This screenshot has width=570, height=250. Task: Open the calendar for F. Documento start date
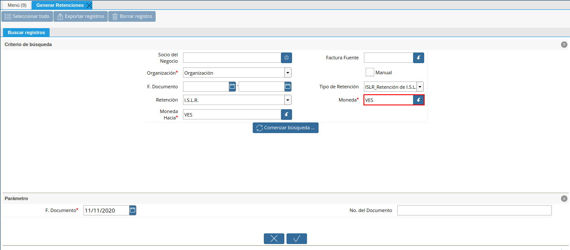tap(232, 87)
